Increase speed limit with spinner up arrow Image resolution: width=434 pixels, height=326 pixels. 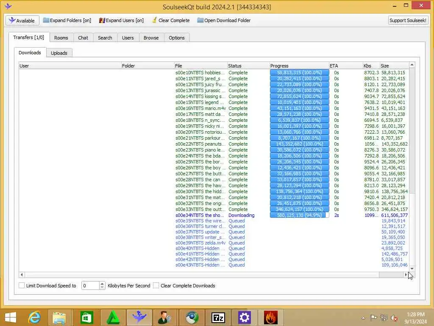pos(102,284)
